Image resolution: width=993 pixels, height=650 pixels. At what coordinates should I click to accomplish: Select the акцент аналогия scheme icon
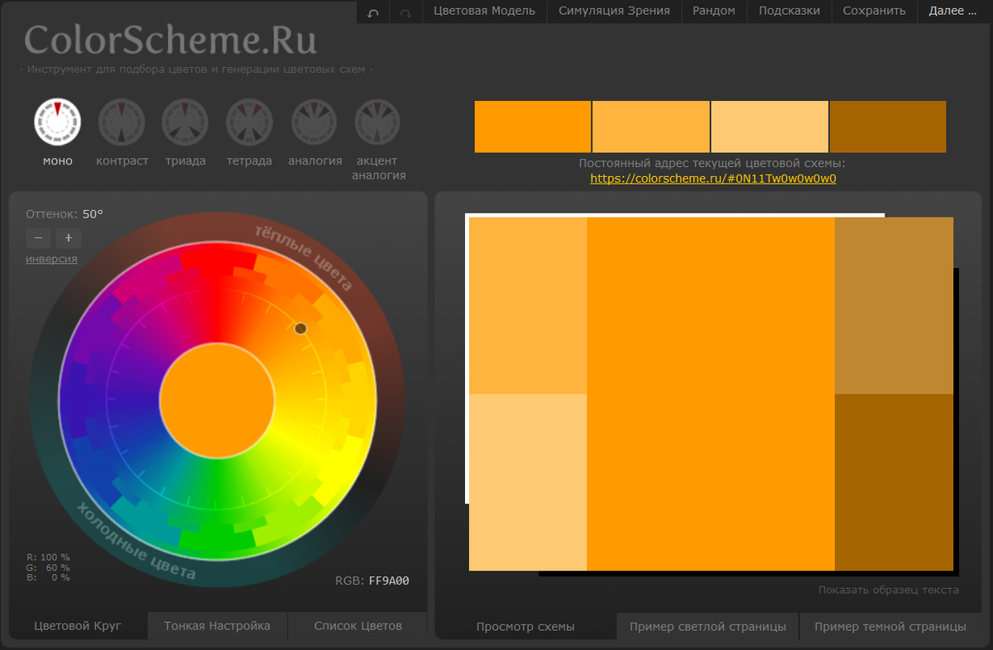377,121
